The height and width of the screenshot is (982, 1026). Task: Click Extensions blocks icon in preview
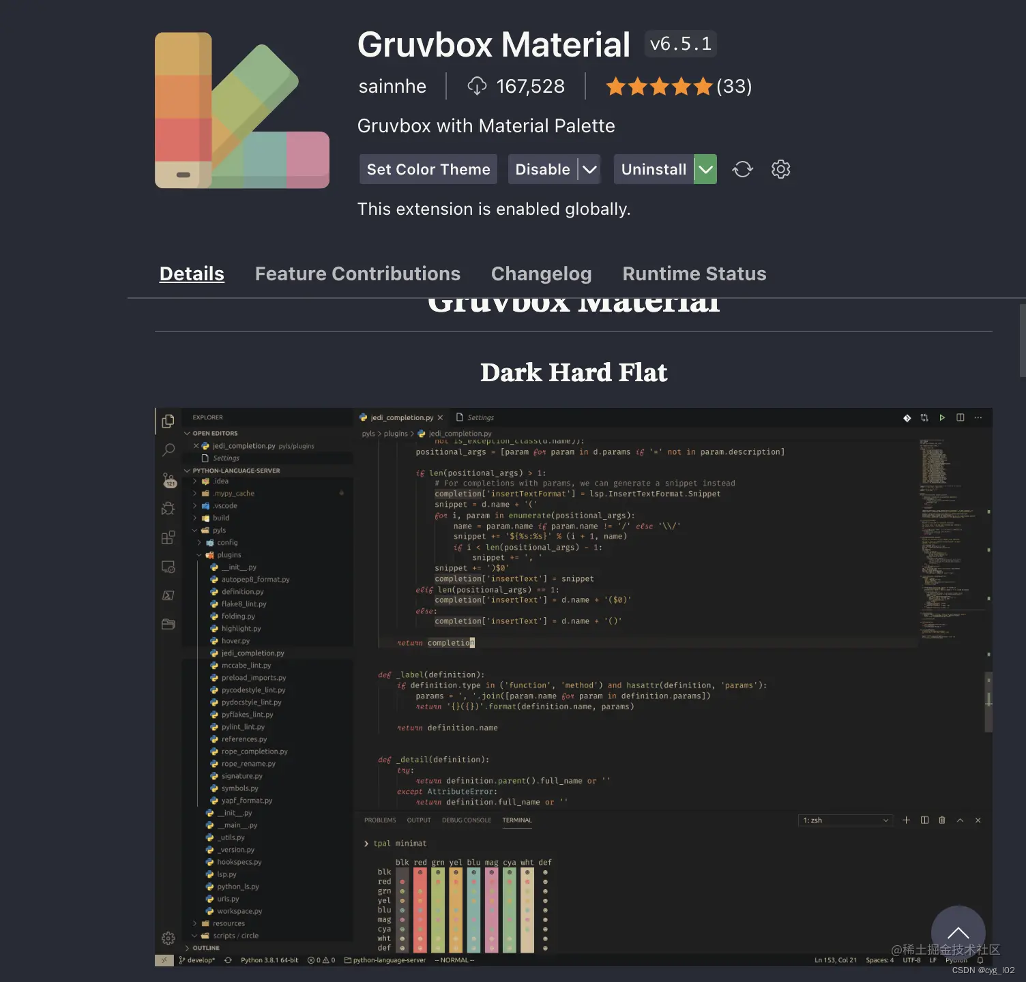point(168,538)
